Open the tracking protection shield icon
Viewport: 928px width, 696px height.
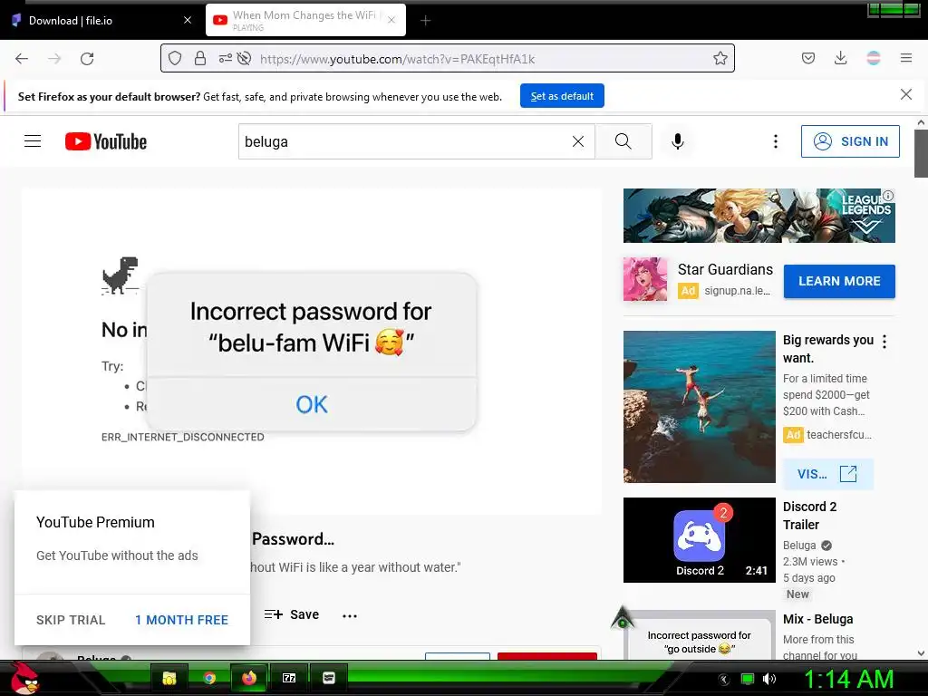pyautogui.click(x=175, y=58)
